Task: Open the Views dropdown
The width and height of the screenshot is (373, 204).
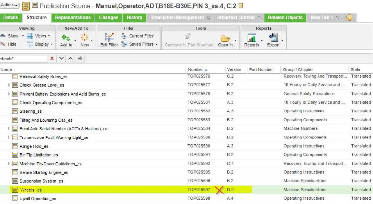Action: point(49,36)
